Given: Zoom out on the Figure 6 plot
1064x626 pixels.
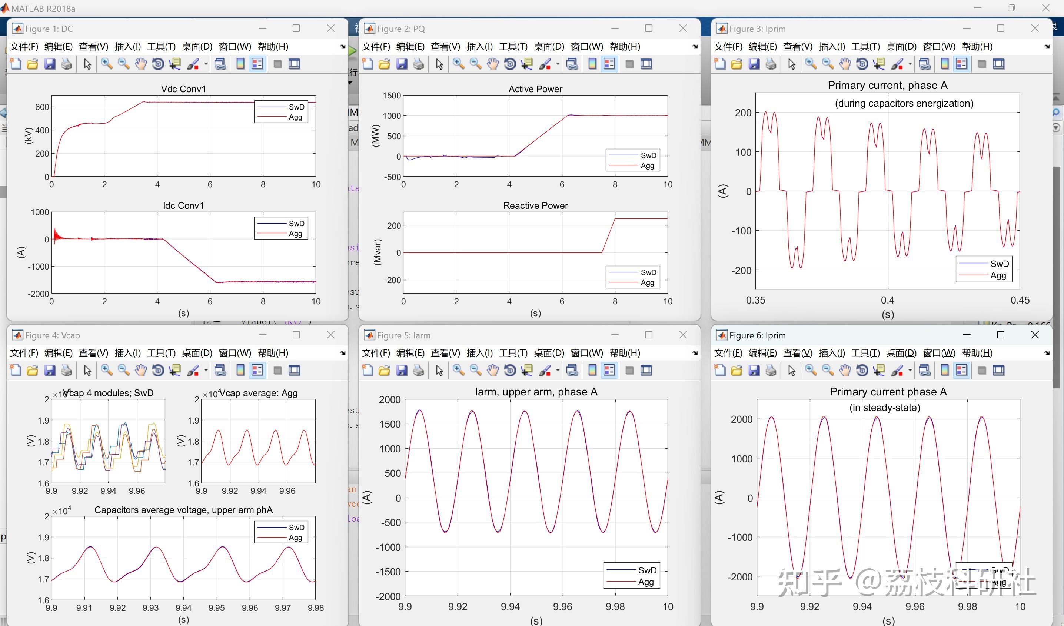Looking at the screenshot, I should 828,370.
